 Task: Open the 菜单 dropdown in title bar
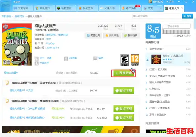(170, 2)
